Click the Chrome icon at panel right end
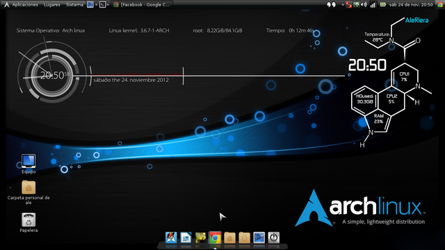 pyautogui.click(x=440, y=5)
